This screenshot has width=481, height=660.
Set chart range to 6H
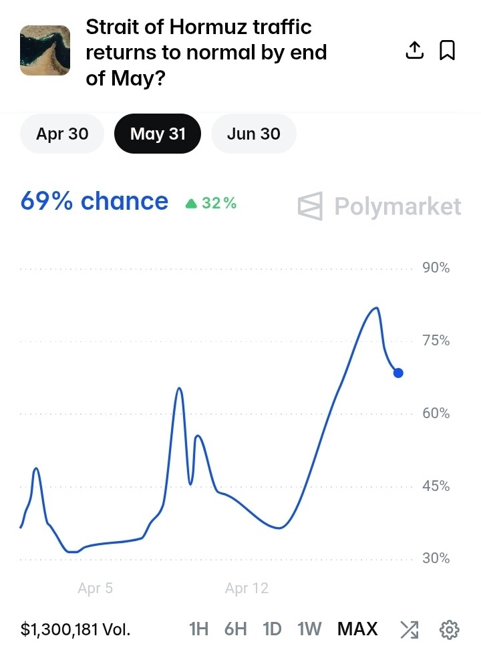[x=235, y=629]
